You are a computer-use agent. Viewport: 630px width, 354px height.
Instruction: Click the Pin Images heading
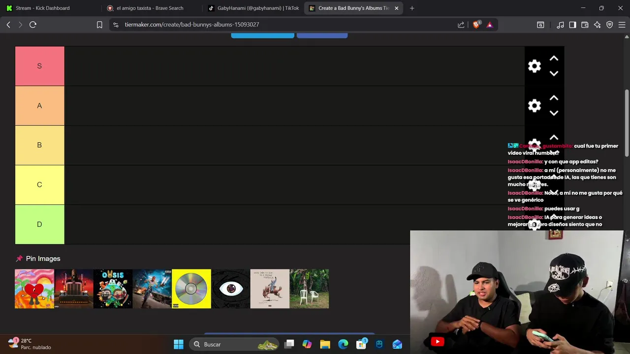pyautogui.click(x=38, y=259)
